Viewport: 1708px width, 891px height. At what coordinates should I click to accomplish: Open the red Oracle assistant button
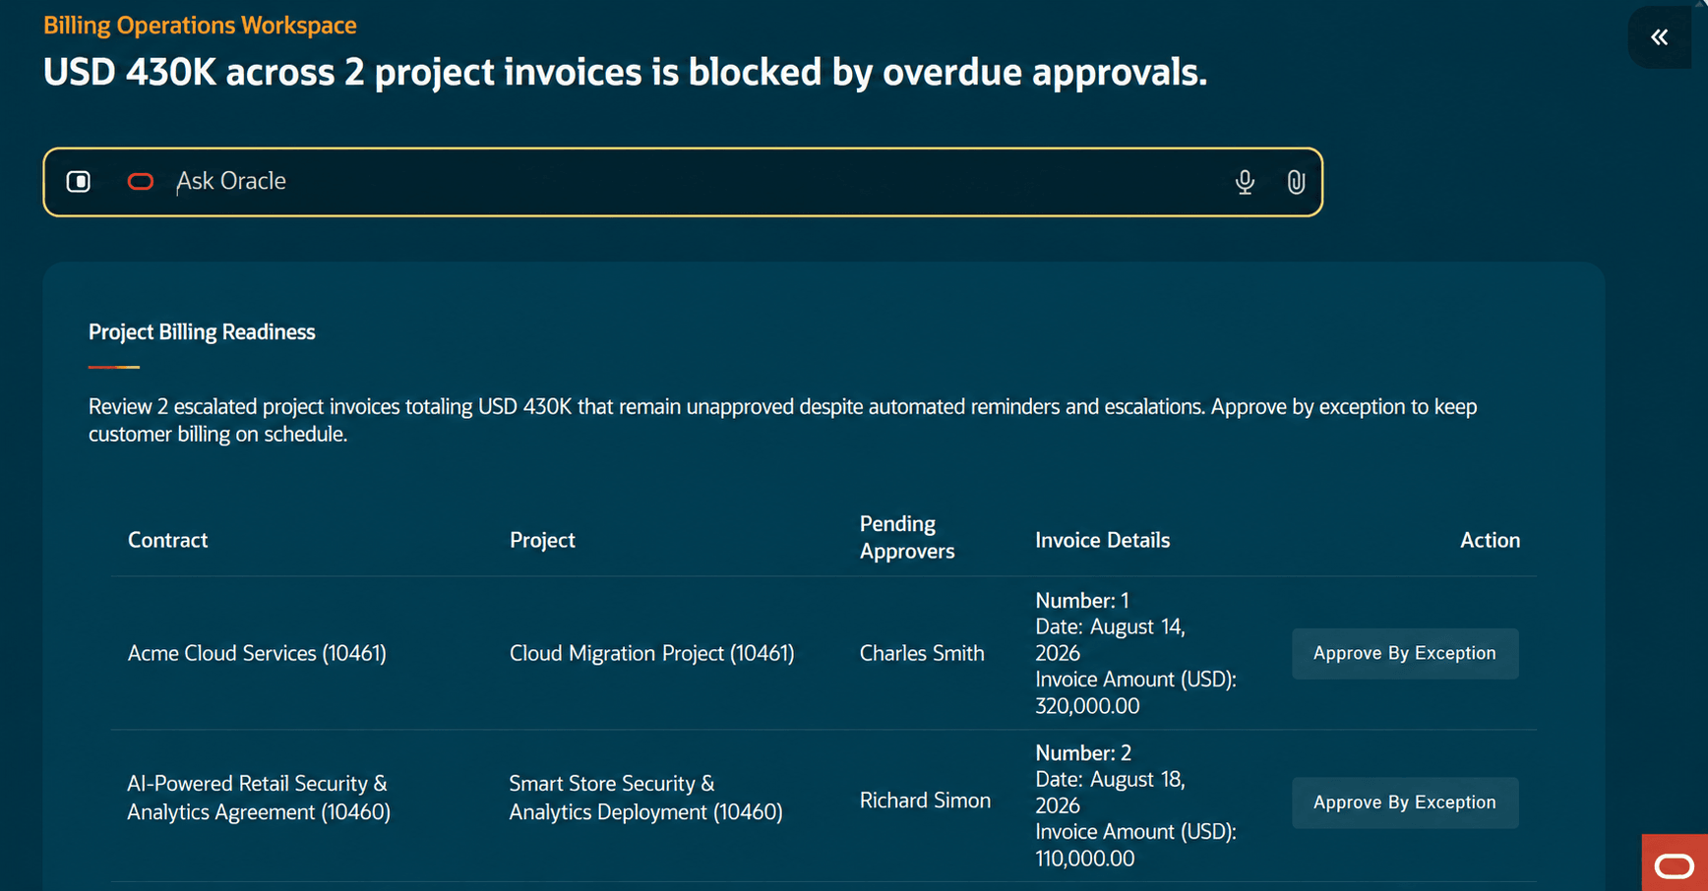tap(1675, 863)
